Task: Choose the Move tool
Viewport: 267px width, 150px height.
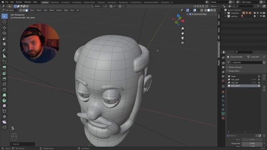Action: coord(5,28)
